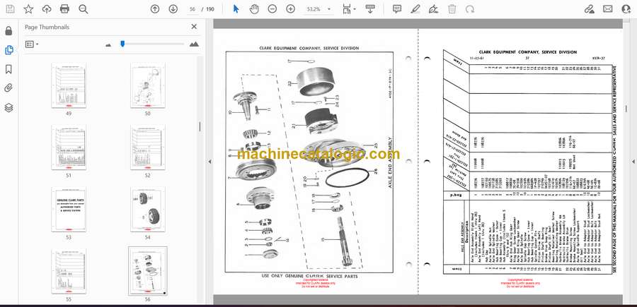The width and height of the screenshot is (637, 307).
Task: Open the Attachments paperclip pane
Action: 8,88
